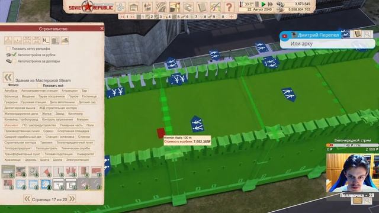Click the Дмитрий Перепел chat name
The height and width of the screenshot is (213, 379).
click(x=318, y=35)
